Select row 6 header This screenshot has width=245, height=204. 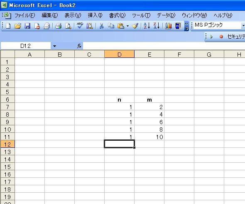(7, 100)
